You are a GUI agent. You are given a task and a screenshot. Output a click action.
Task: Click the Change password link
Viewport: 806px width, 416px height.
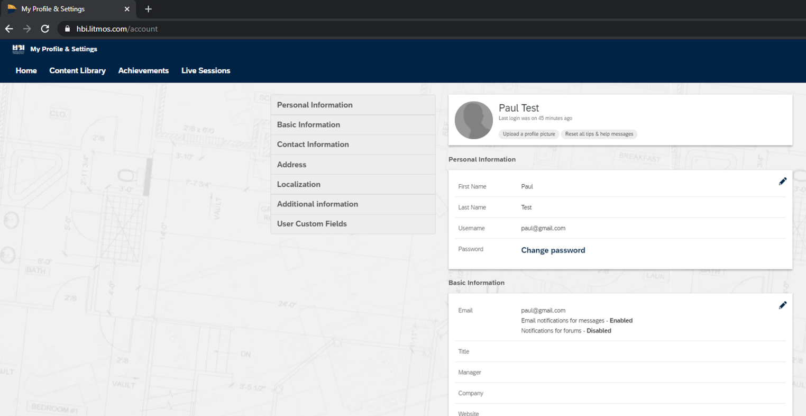(x=553, y=250)
